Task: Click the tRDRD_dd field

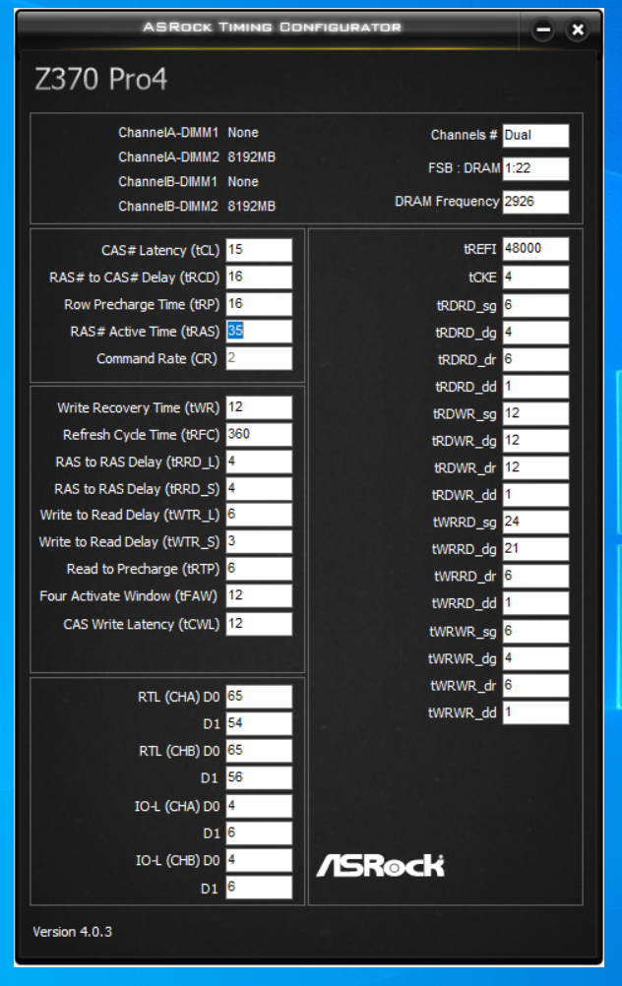Action: pyautogui.click(x=535, y=386)
